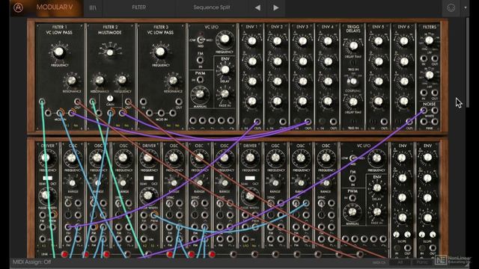
Task: Click the MIDI Assign: Off status
Action: coord(31,262)
